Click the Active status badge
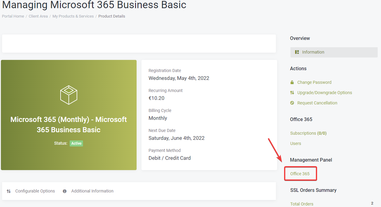381x207 pixels. coord(76,143)
